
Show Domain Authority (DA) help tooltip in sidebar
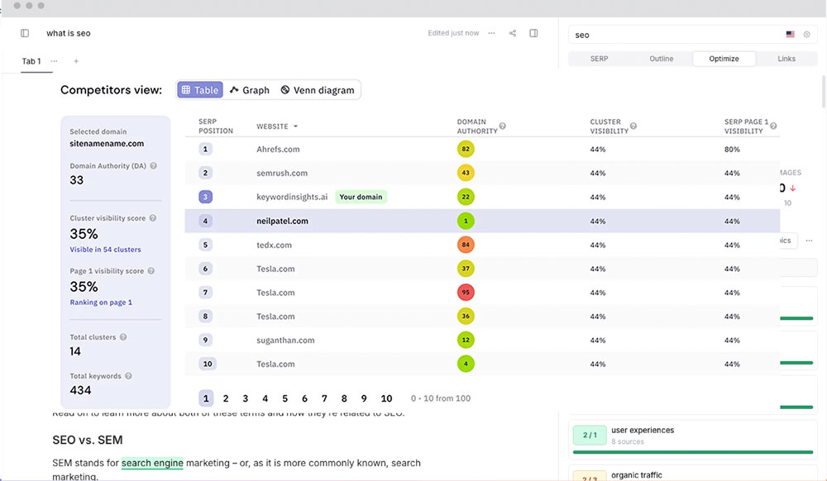pyautogui.click(x=154, y=165)
